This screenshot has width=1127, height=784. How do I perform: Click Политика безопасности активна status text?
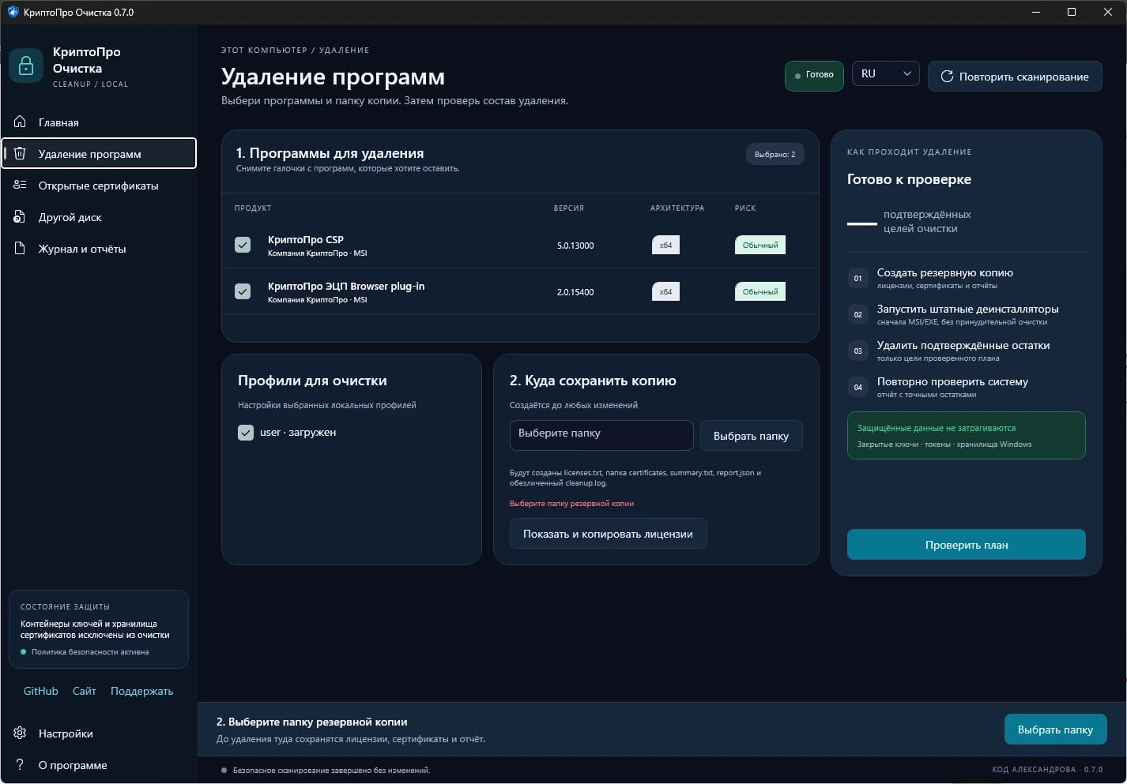point(90,652)
